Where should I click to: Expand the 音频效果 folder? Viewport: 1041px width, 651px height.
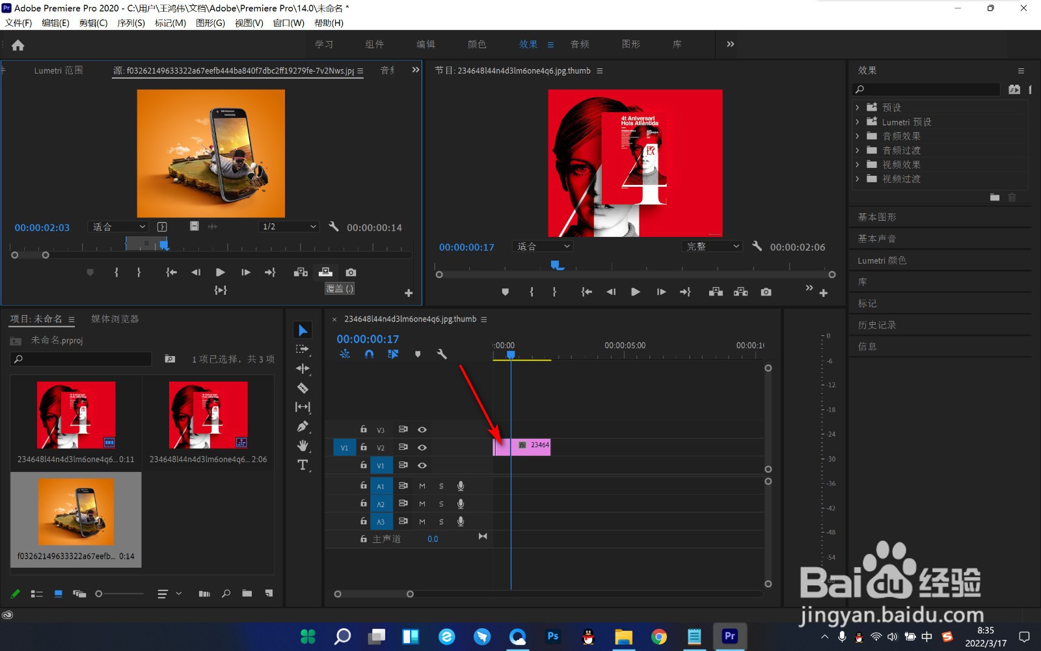pyautogui.click(x=858, y=136)
